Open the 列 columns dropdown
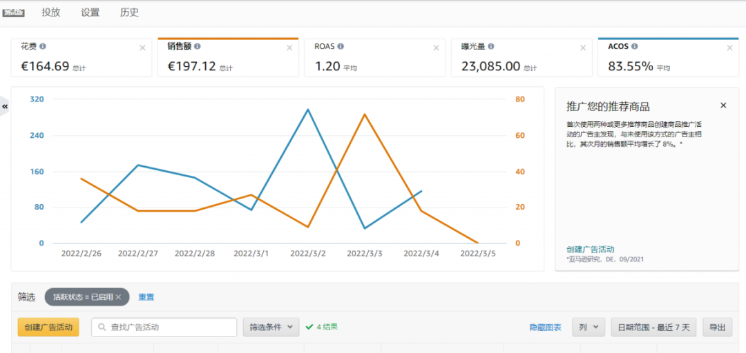The width and height of the screenshot is (746, 353). click(589, 327)
